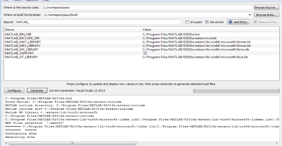Edit the libmx.lib path value in the table
Screen dimensions: 282x146
[196, 49]
